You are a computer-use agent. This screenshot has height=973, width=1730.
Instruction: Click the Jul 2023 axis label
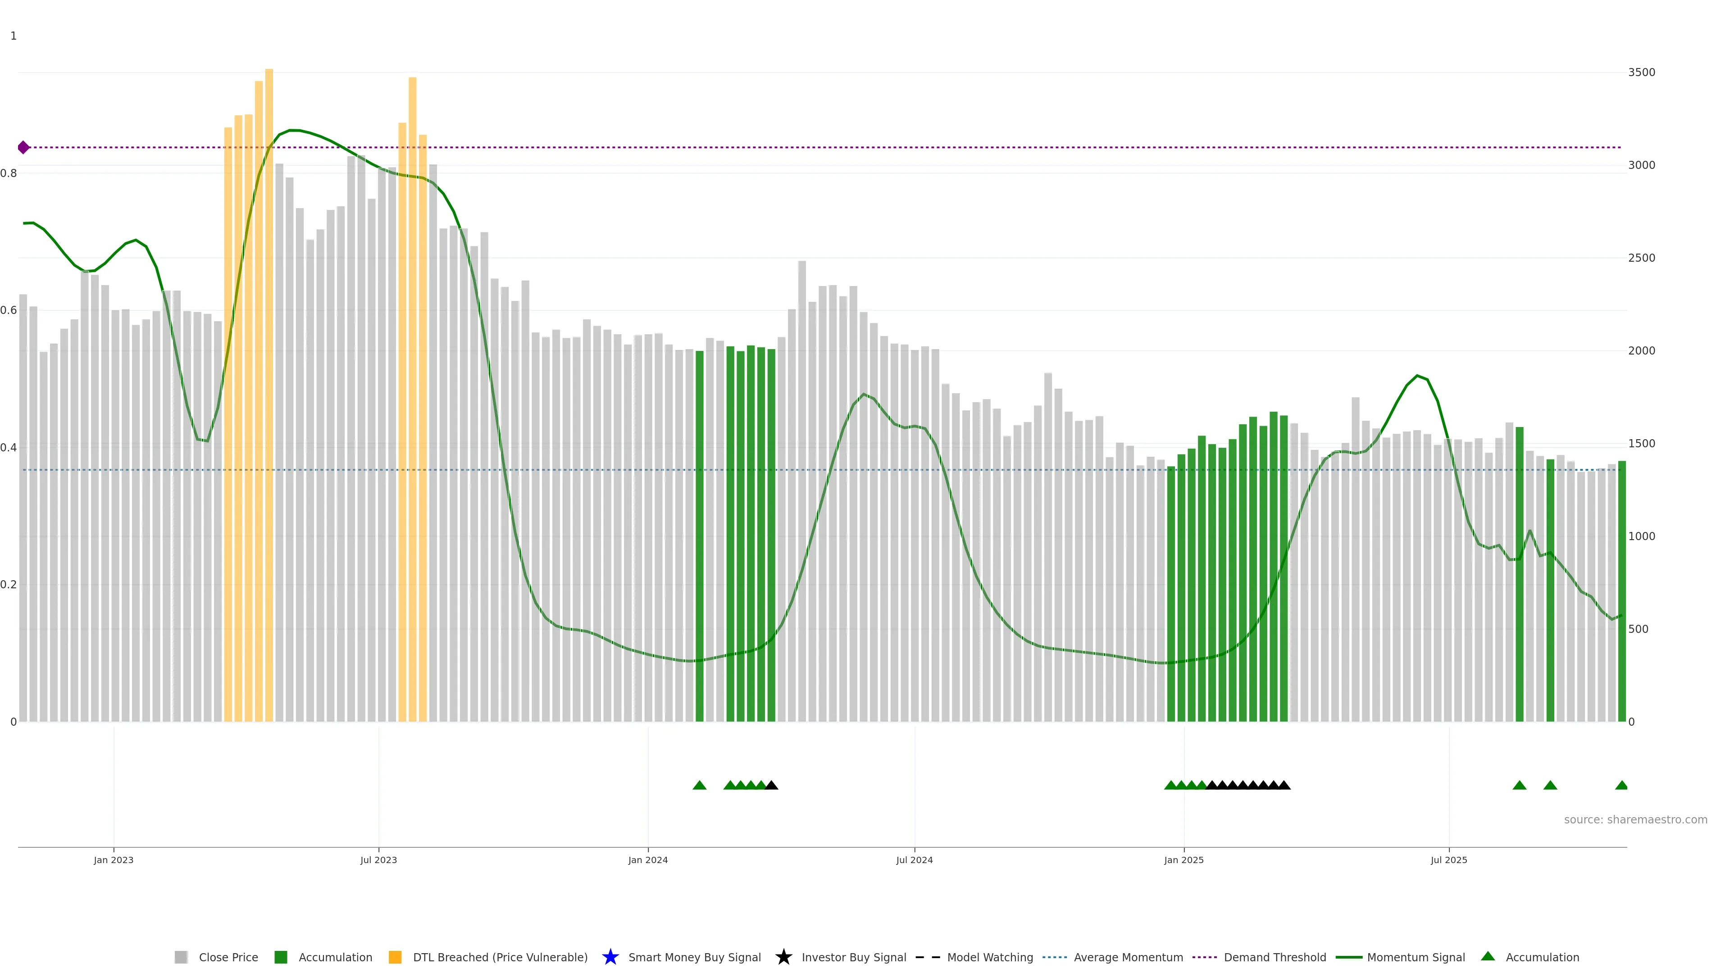coord(378,860)
